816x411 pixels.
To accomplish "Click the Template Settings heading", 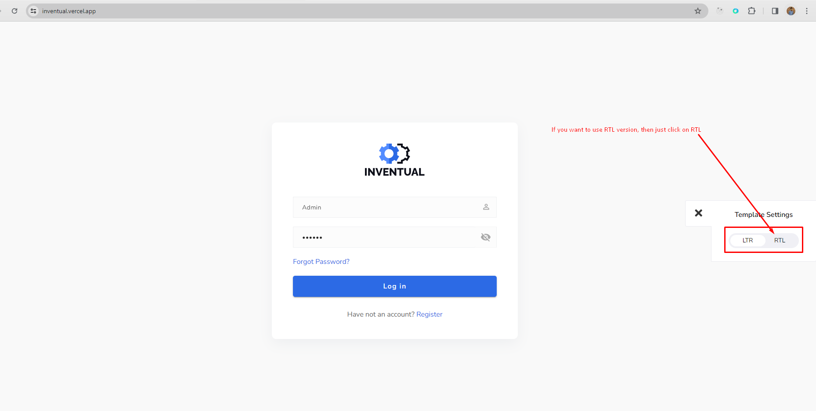I will point(763,214).
